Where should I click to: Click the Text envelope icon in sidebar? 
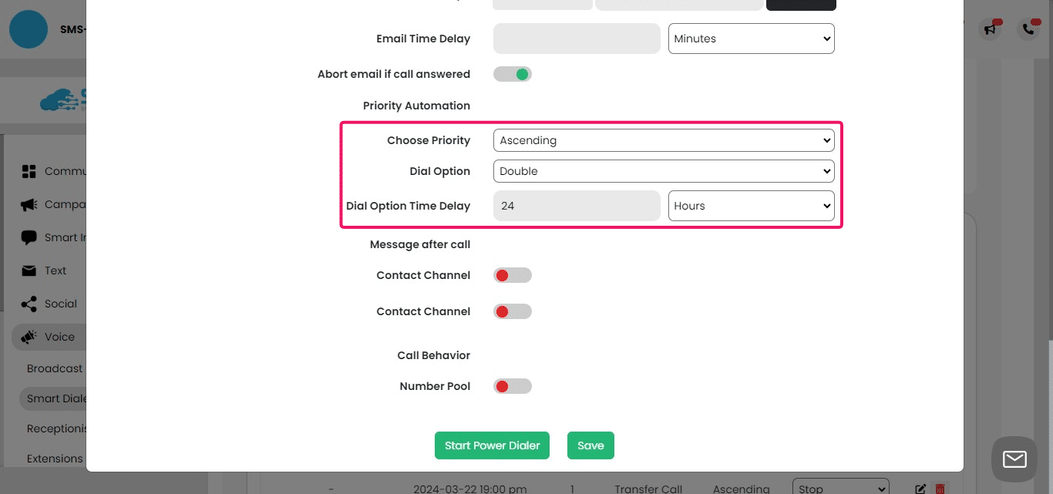pos(29,271)
